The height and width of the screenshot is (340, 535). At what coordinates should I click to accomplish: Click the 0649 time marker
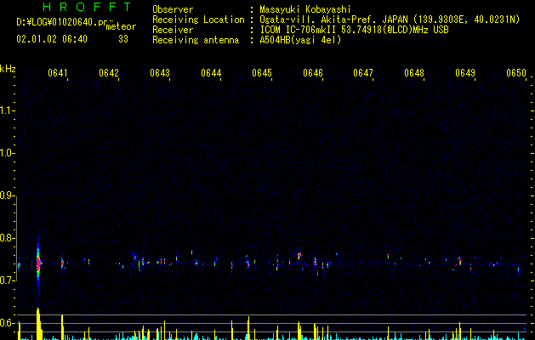[465, 73]
